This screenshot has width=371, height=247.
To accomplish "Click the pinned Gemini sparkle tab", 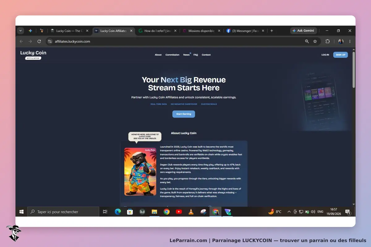I will pos(30,31).
